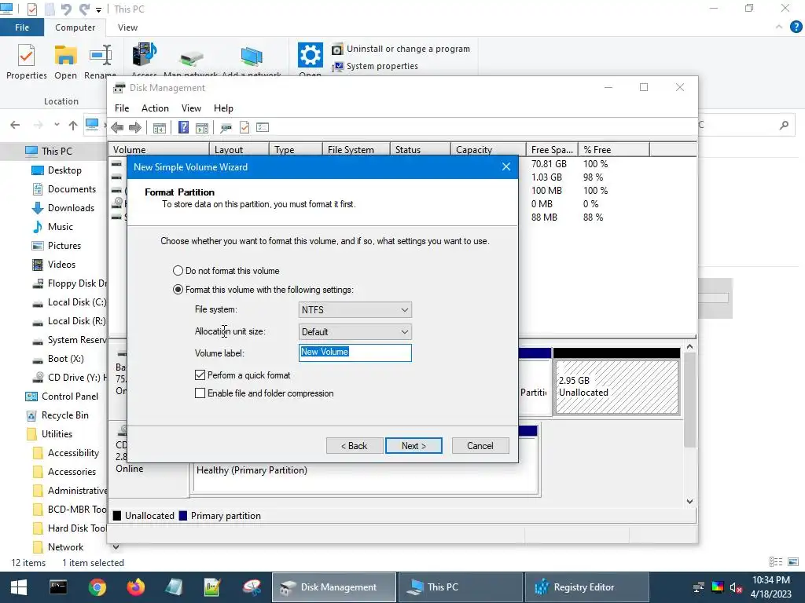Toggle Perform a quick format checkbox
The width and height of the screenshot is (805, 603).
point(200,375)
